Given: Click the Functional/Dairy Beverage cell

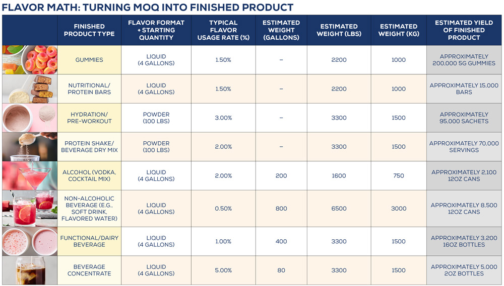Looking at the screenshot, I should pyautogui.click(x=89, y=241).
